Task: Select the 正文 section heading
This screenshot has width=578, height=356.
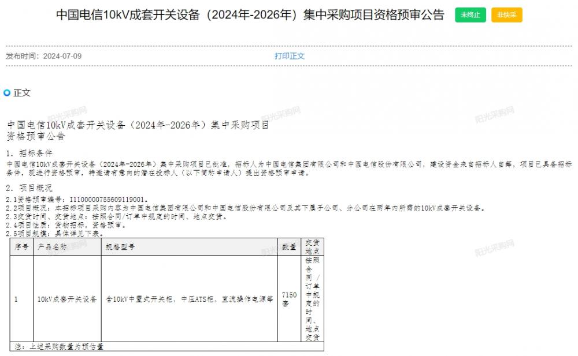Action: pos(22,93)
